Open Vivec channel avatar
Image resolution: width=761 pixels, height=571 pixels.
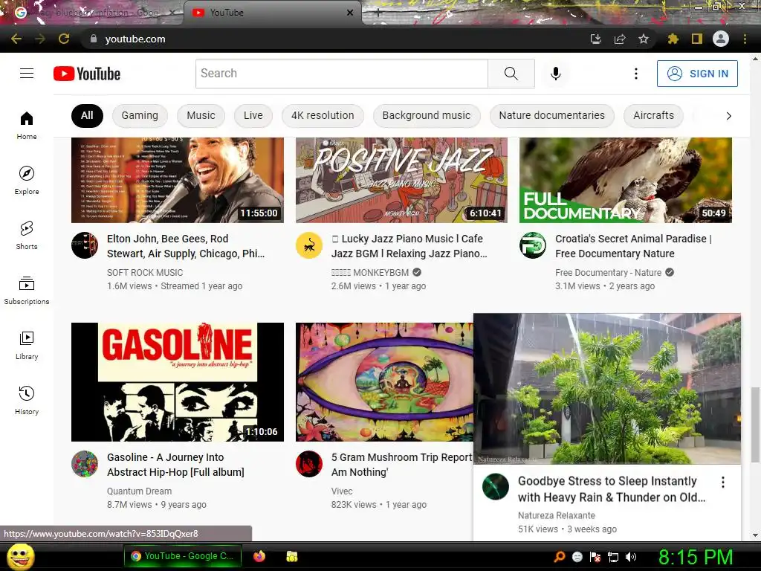309,464
